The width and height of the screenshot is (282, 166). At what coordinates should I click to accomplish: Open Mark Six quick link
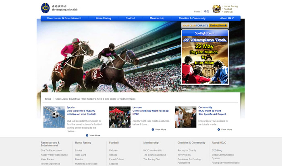228,12
